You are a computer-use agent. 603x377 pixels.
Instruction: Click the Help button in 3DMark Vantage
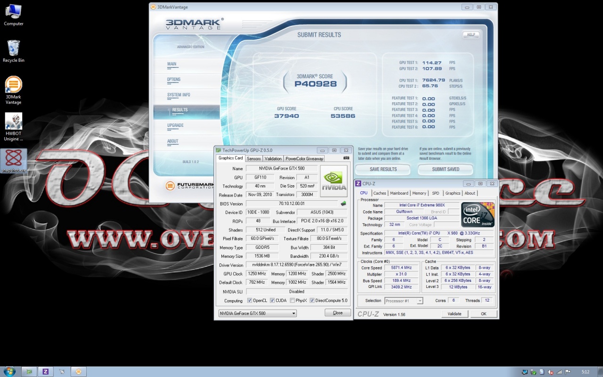tap(471, 35)
